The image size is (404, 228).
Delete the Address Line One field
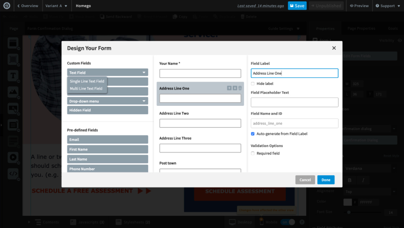240,88
